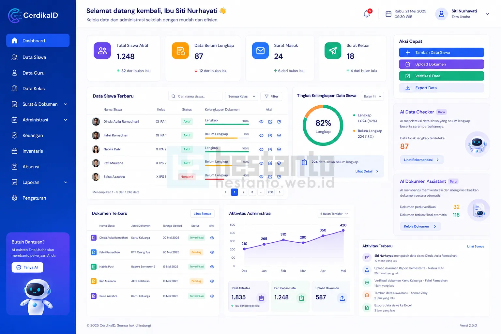The width and height of the screenshot is (501, 334).
Task: Click shield icon for Nabila Putri
Action: 279,149
